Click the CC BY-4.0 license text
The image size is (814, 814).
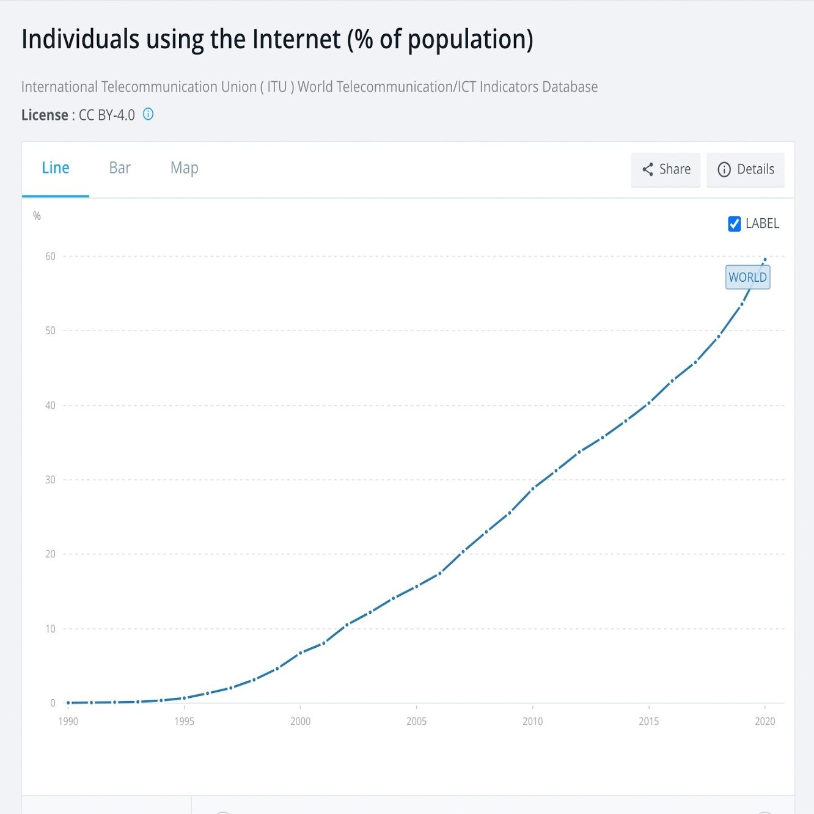pyautogui.click(x=107, y=115)
